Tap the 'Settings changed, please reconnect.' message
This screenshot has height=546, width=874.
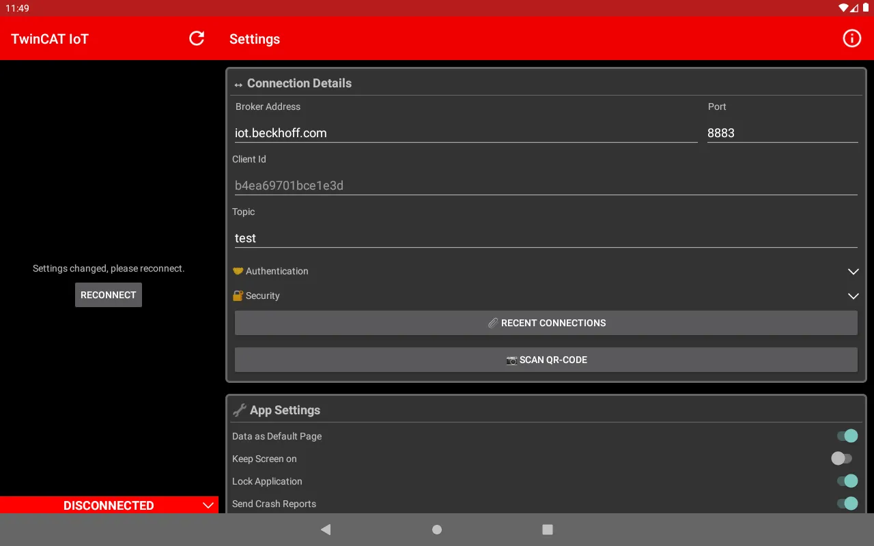pyautogui.click(x=109, y=268)
